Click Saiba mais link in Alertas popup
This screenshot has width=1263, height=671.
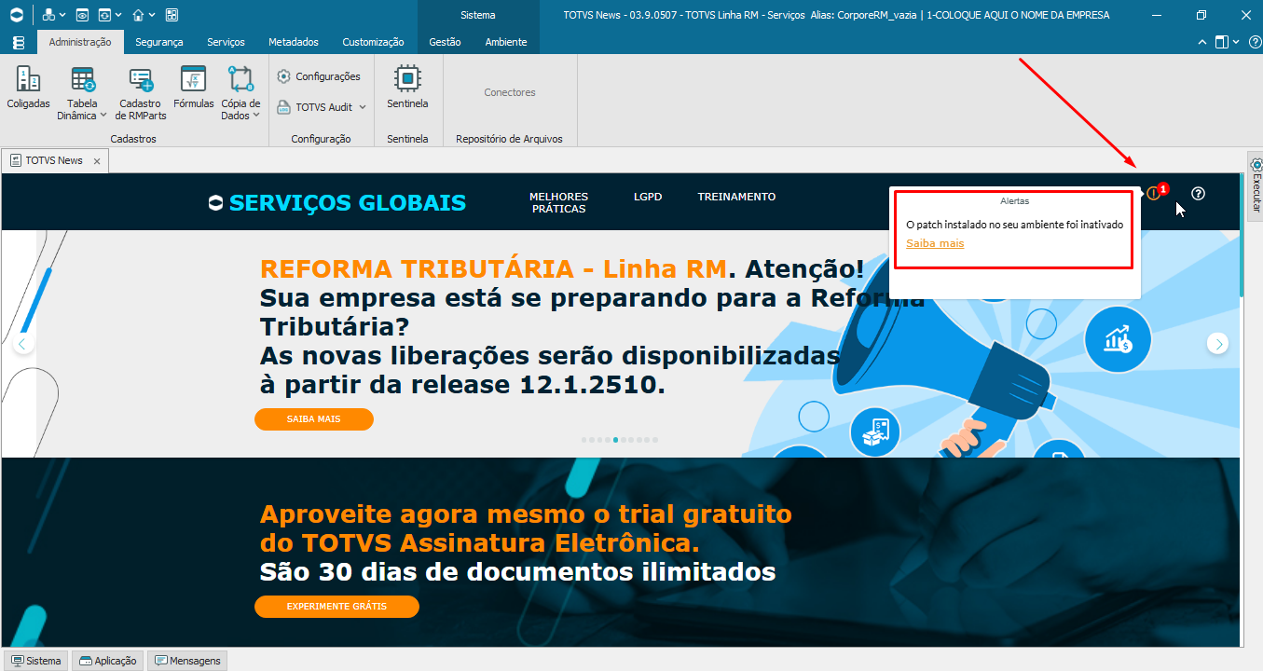pyautogui.click(x=935, y=243)
